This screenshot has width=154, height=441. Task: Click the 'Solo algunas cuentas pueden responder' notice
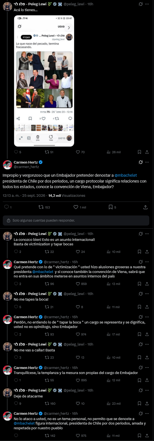click(x=76, y=220)
